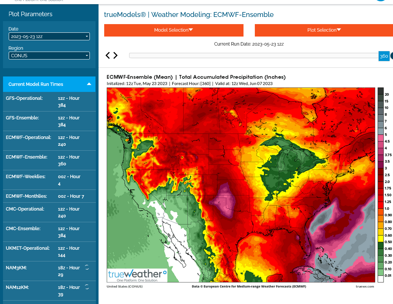Select the NAM12KM model label
This screenshot has width=393, height=304.
[x=17, y=287]
